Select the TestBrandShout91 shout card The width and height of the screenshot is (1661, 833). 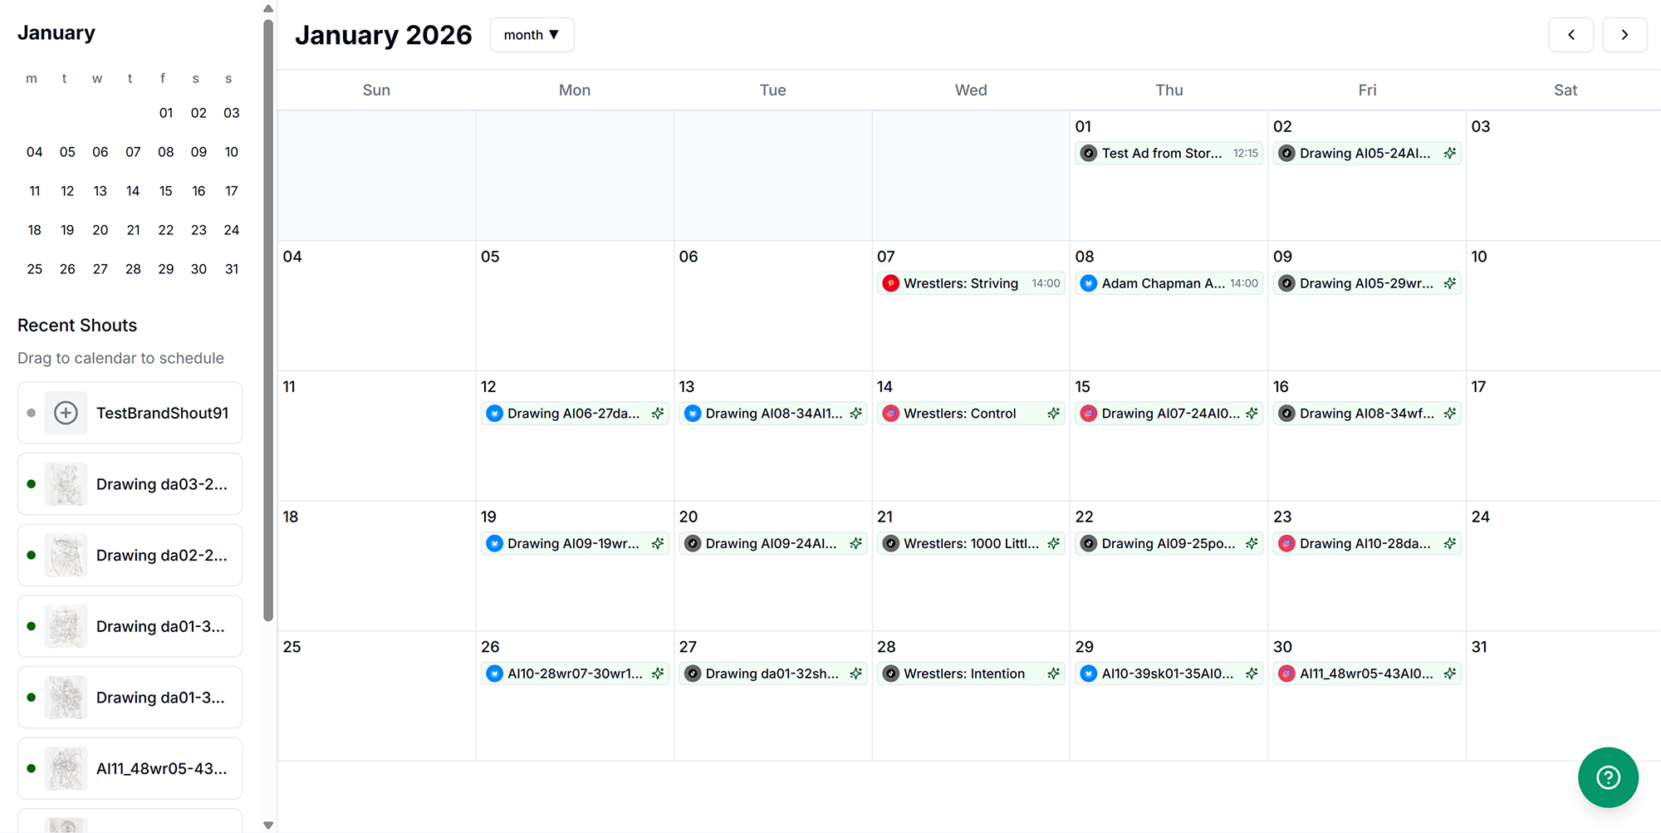[130, 413]
